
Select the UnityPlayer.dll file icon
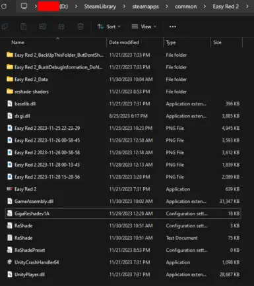10,274
